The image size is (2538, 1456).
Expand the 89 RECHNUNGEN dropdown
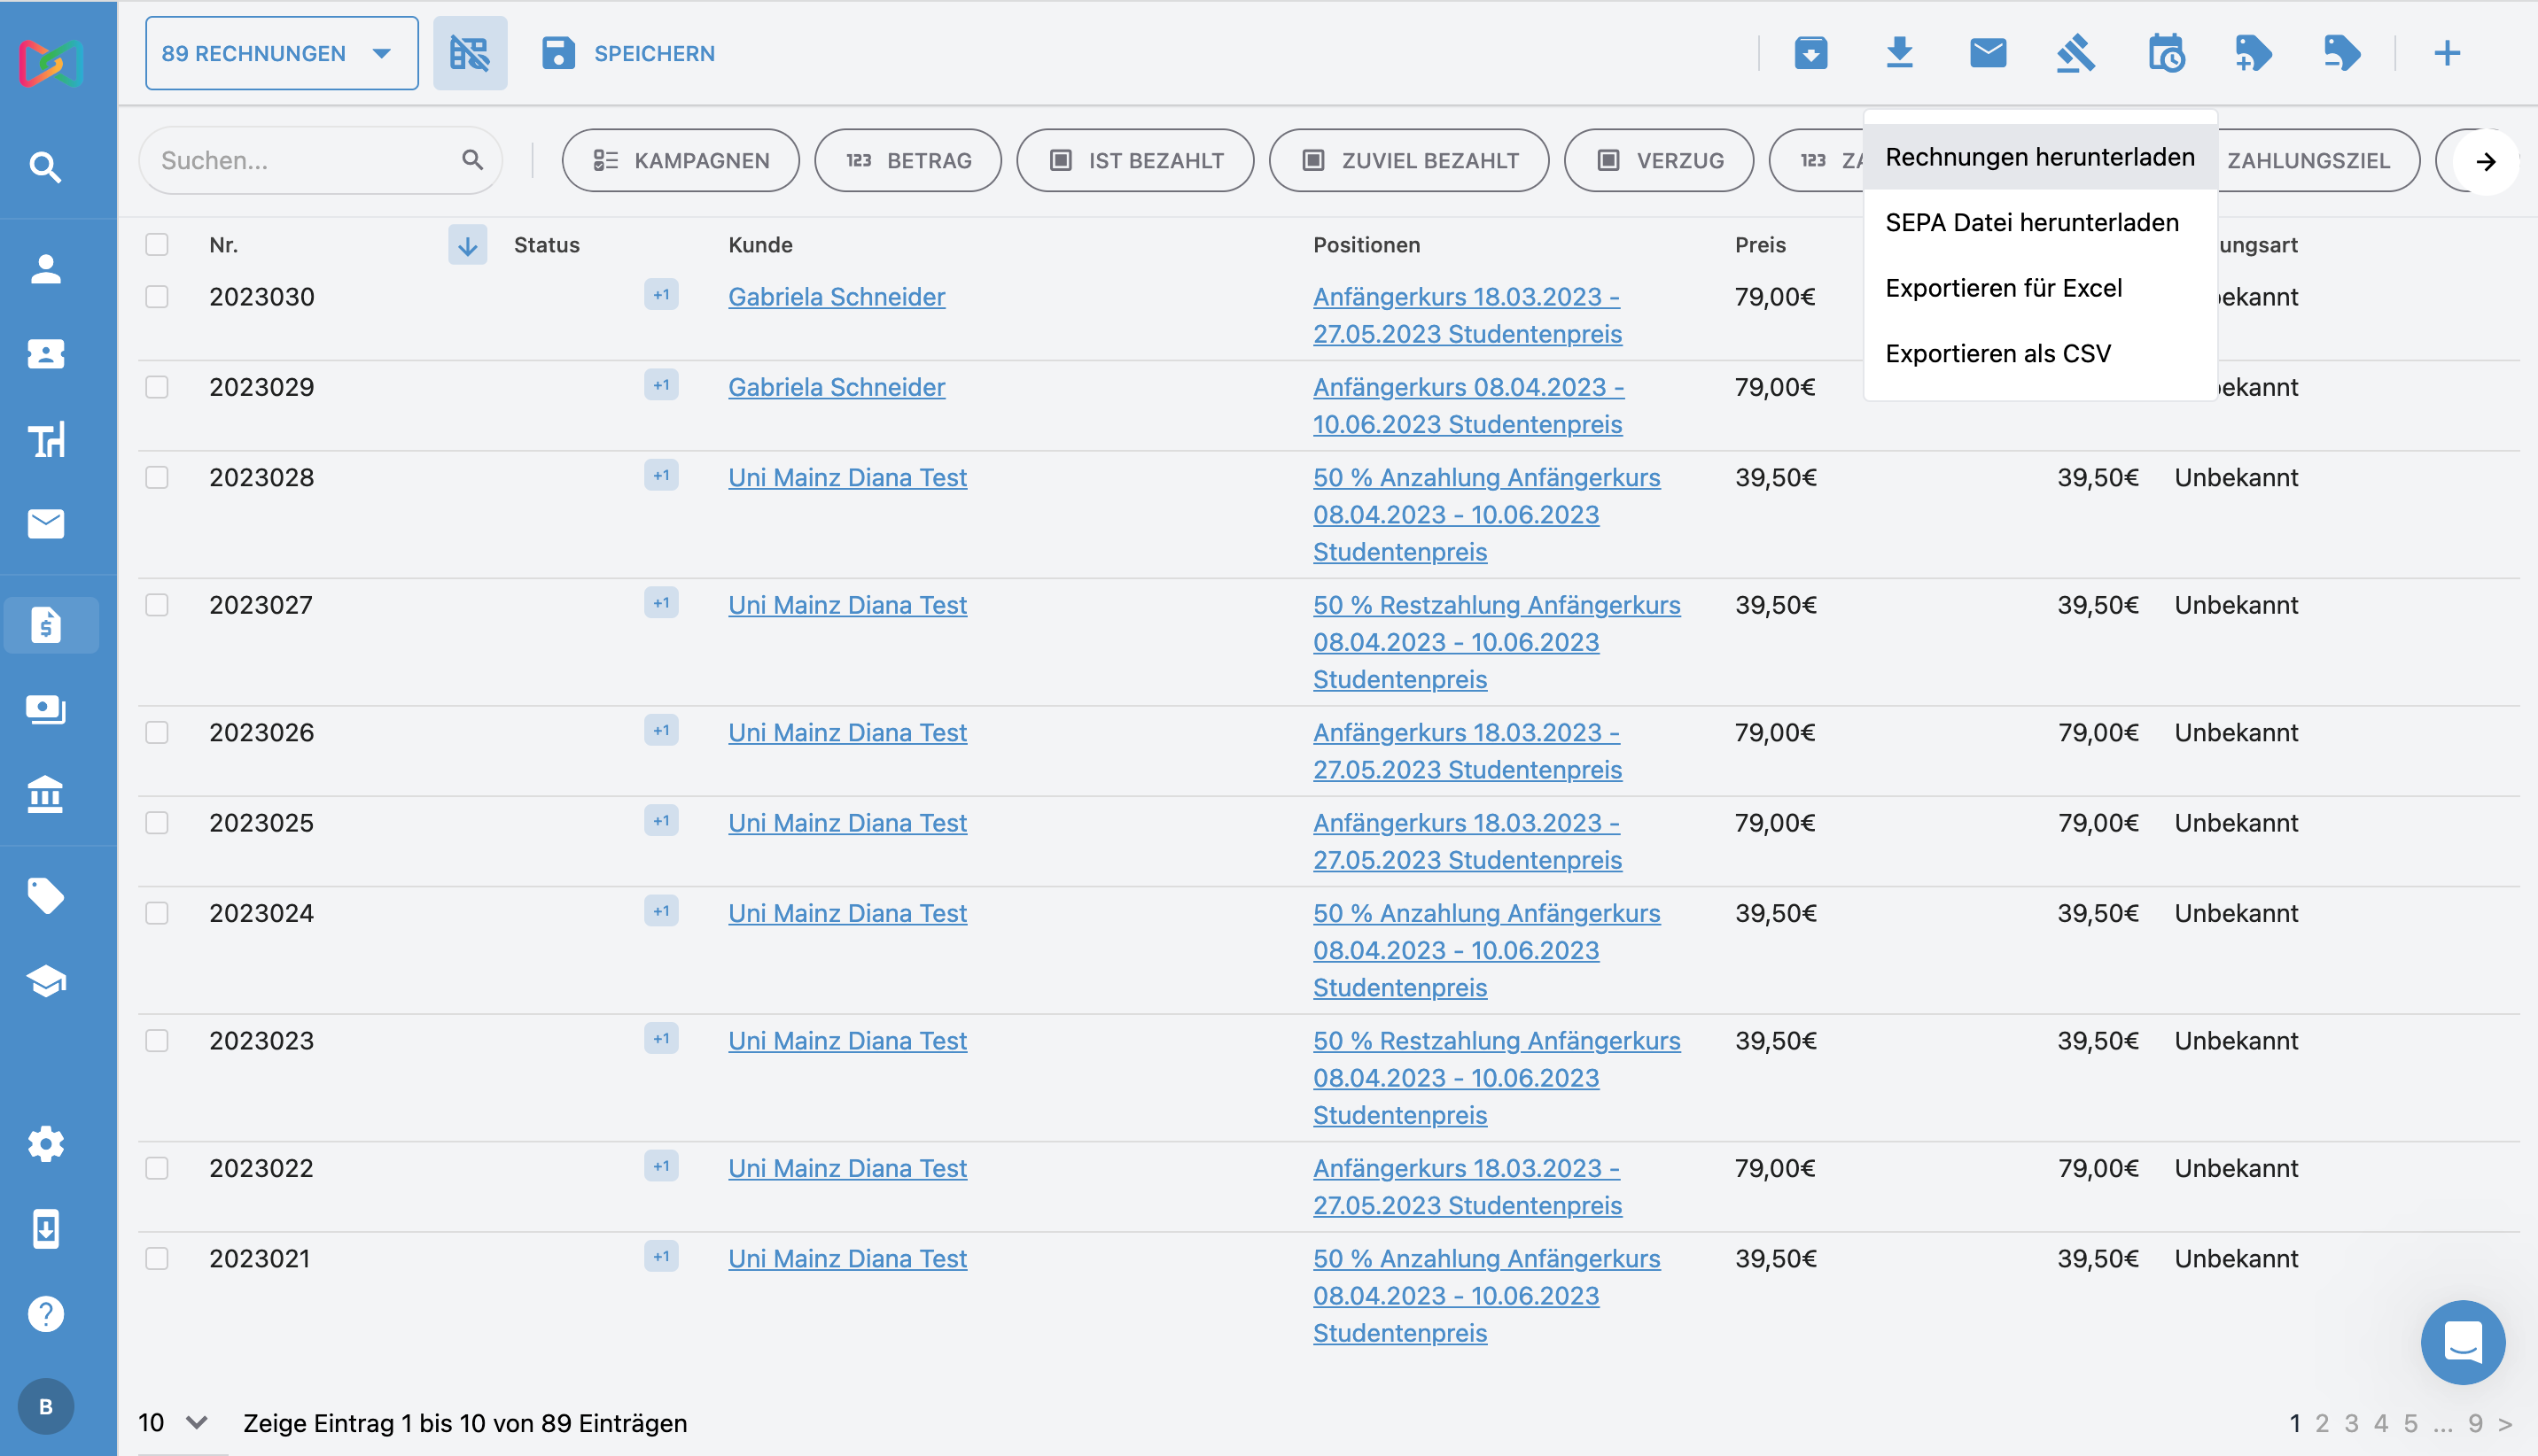(281, 53)
